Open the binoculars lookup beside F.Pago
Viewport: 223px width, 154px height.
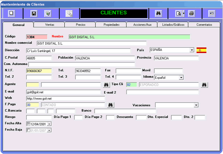tap(110, 105)
